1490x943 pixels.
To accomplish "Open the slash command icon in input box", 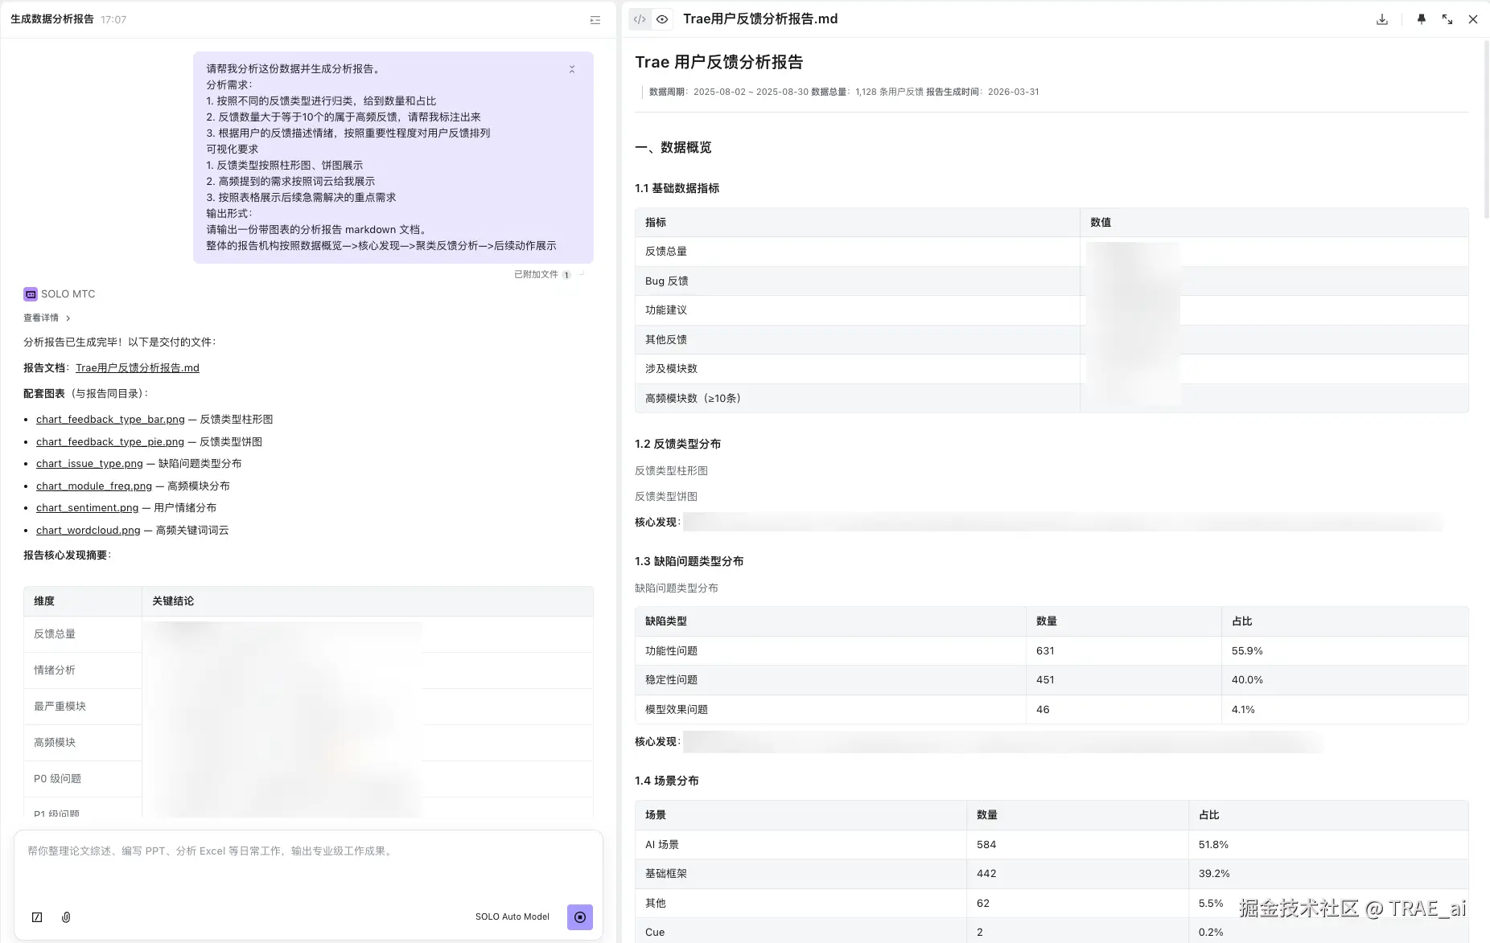I will pyautogui.click(x=37, y=917).
